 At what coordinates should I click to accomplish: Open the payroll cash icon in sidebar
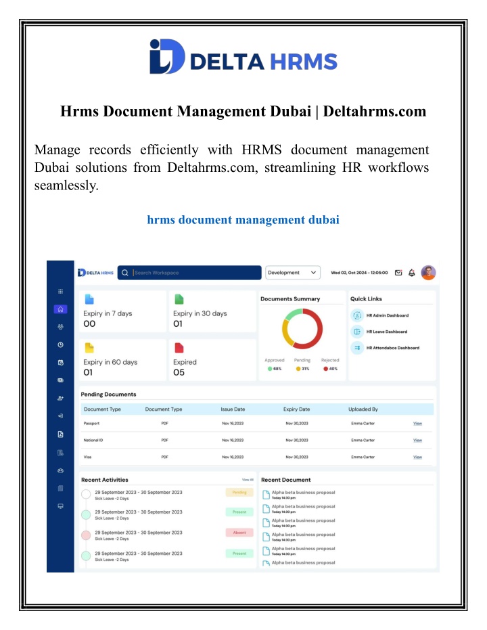61,380
